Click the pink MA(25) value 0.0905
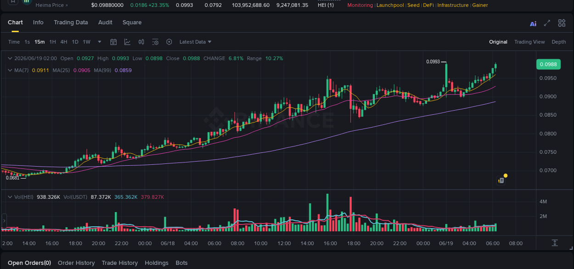This screenshot has height=269, width=574. pyautogui.click(x=82, y=70)
